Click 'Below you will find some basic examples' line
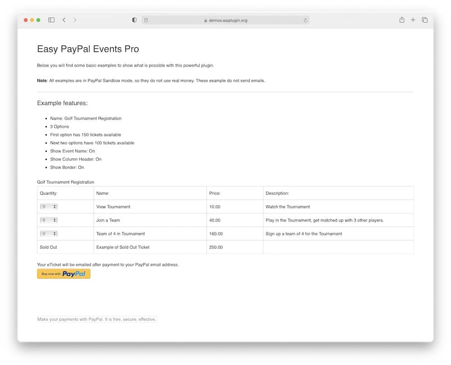 coord(125,65)
